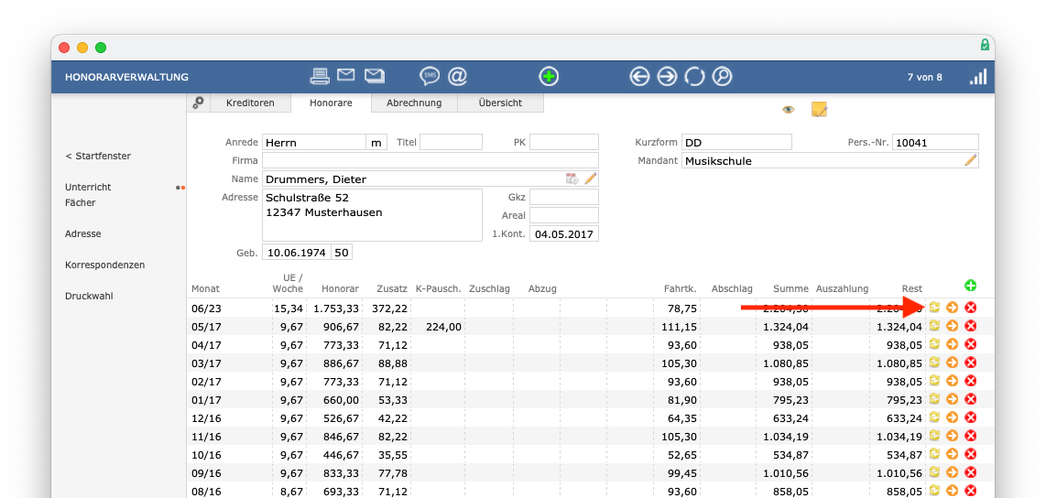
Task: Delete row 09/16 with red X
Action: point(971,472)
